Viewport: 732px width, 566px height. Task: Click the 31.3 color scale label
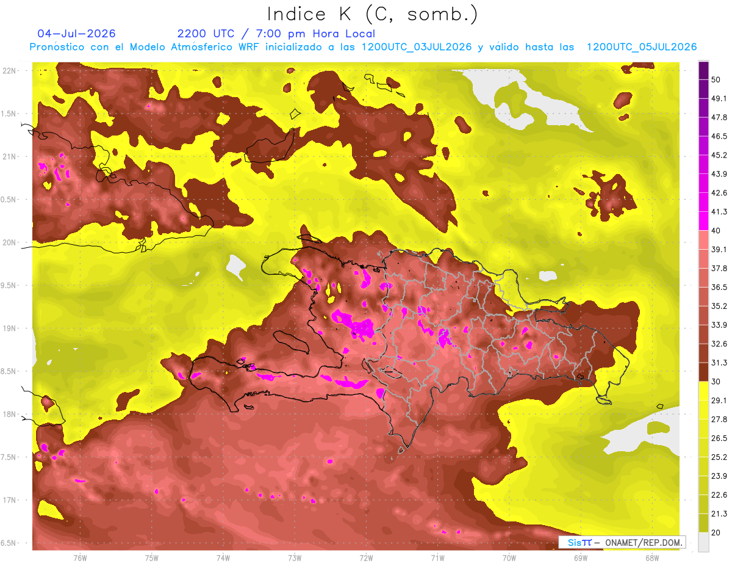pyautogui.click(x=719, y=363)
